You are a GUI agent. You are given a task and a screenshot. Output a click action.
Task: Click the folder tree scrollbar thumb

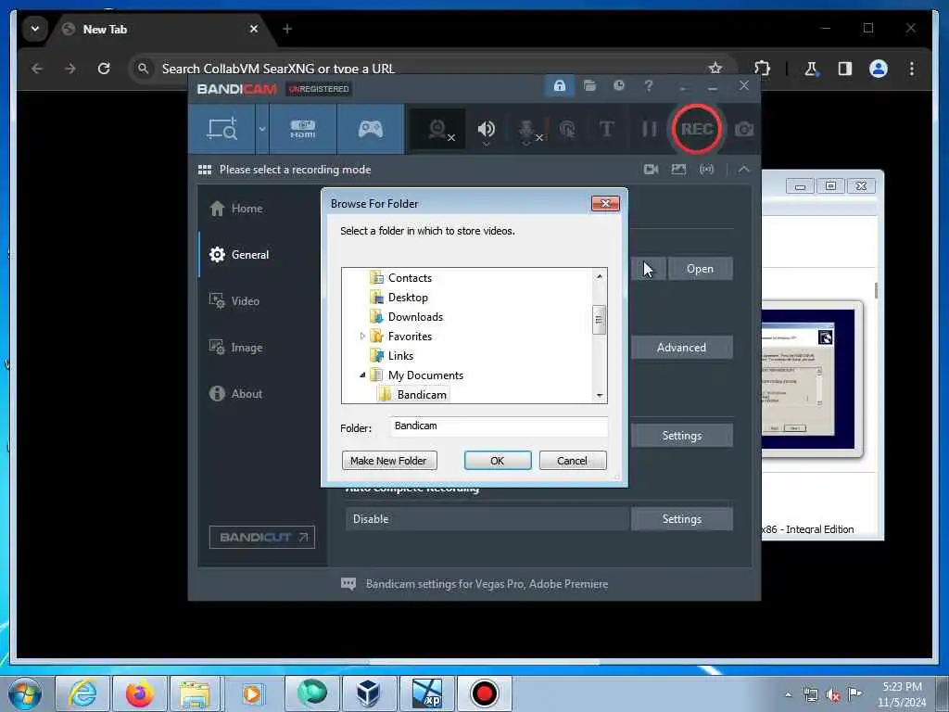pyautogui.click(x=600, y=320)
